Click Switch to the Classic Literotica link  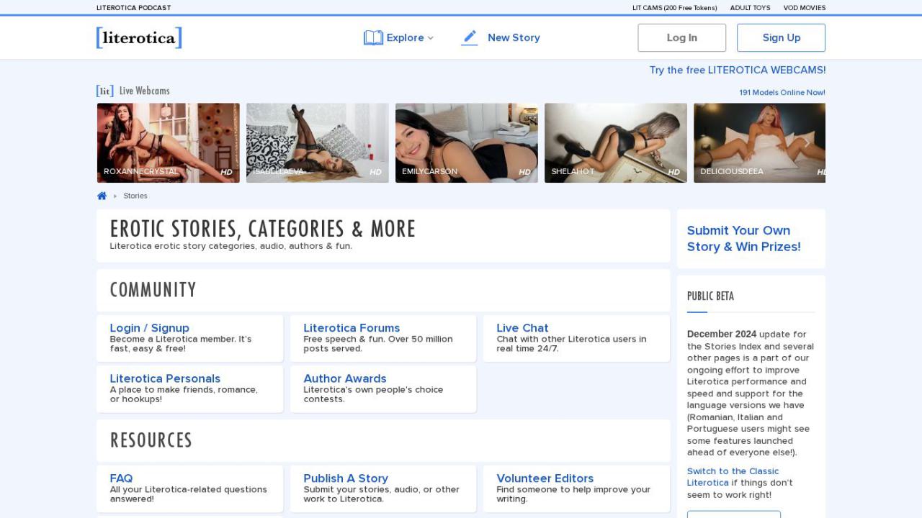[733, 477]
